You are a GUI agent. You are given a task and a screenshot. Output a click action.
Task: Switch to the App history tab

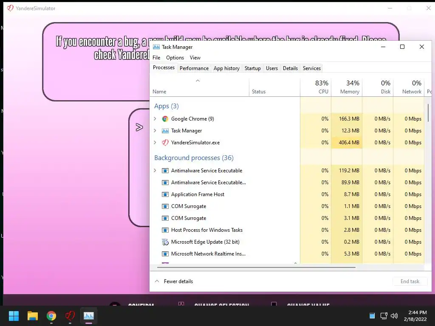point(227,68)
